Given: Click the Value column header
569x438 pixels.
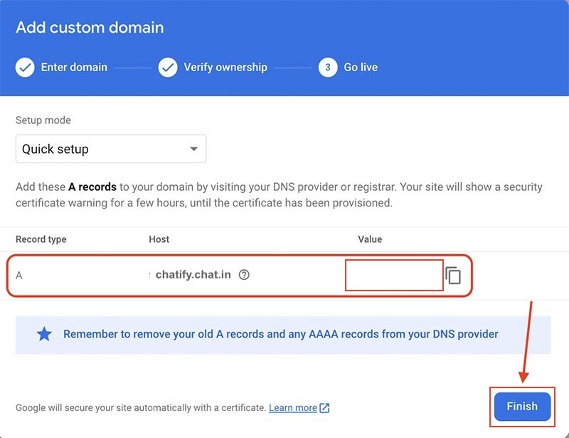Looking at the screenshot, I should [x=370, y=239].
